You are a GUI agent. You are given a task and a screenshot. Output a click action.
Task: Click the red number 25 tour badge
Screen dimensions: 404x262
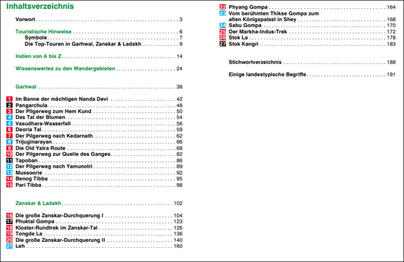point(223,31)
